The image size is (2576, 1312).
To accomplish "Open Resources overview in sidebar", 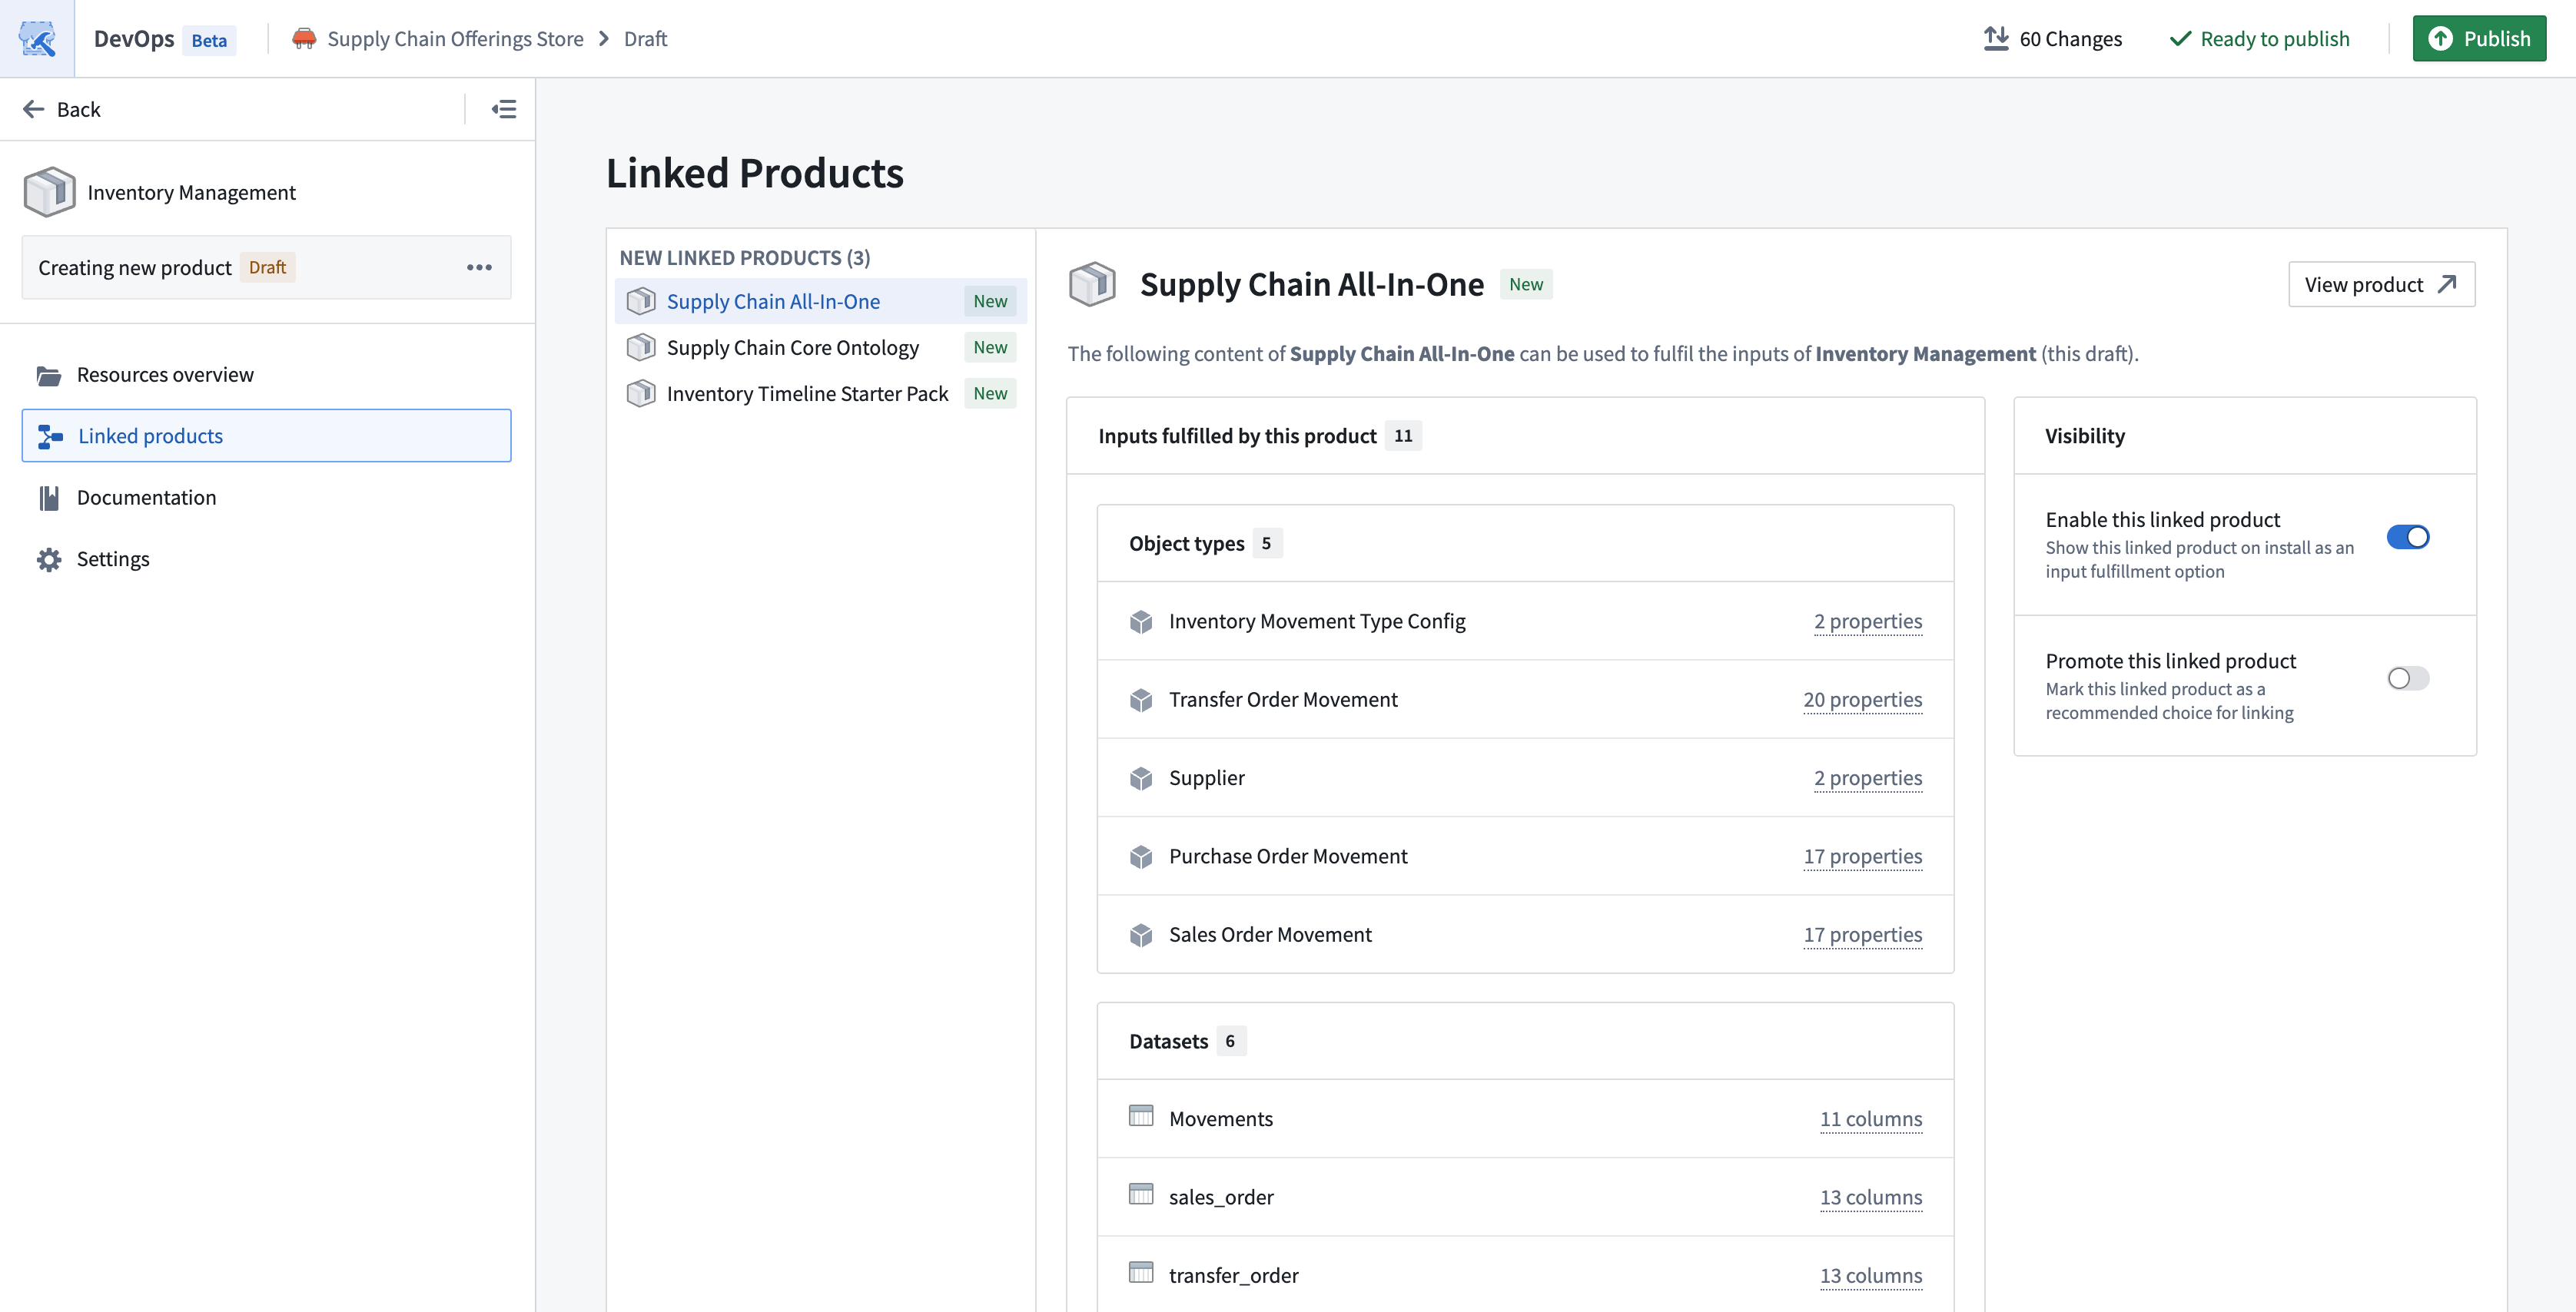I will coord(165,374).
